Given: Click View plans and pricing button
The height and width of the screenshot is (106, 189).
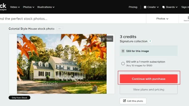Looking at the screenshot, I should [149, 89].
